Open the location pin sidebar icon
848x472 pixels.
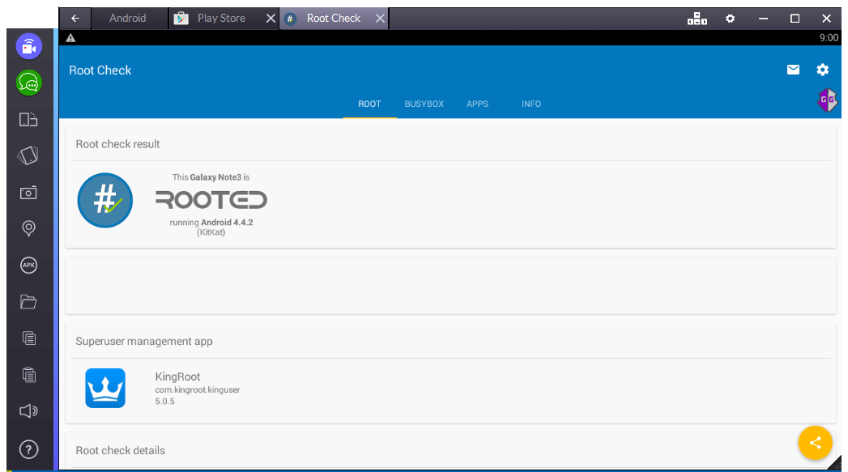28,228
